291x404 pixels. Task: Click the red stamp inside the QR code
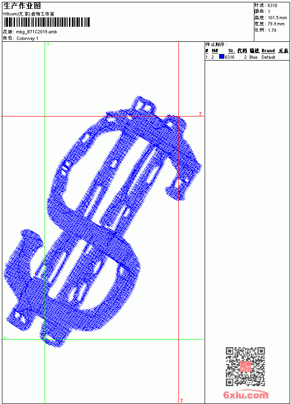click(x=245, y=366)
